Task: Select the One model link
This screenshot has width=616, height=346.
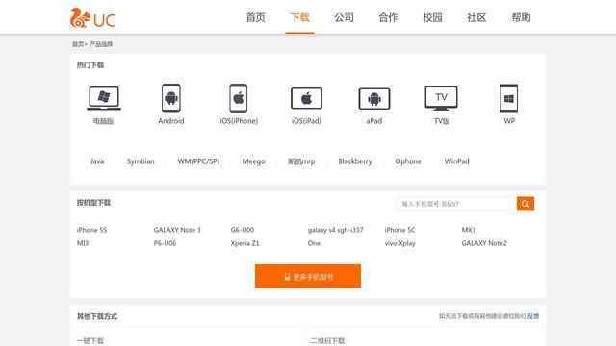Action: [x=314, y=243]
